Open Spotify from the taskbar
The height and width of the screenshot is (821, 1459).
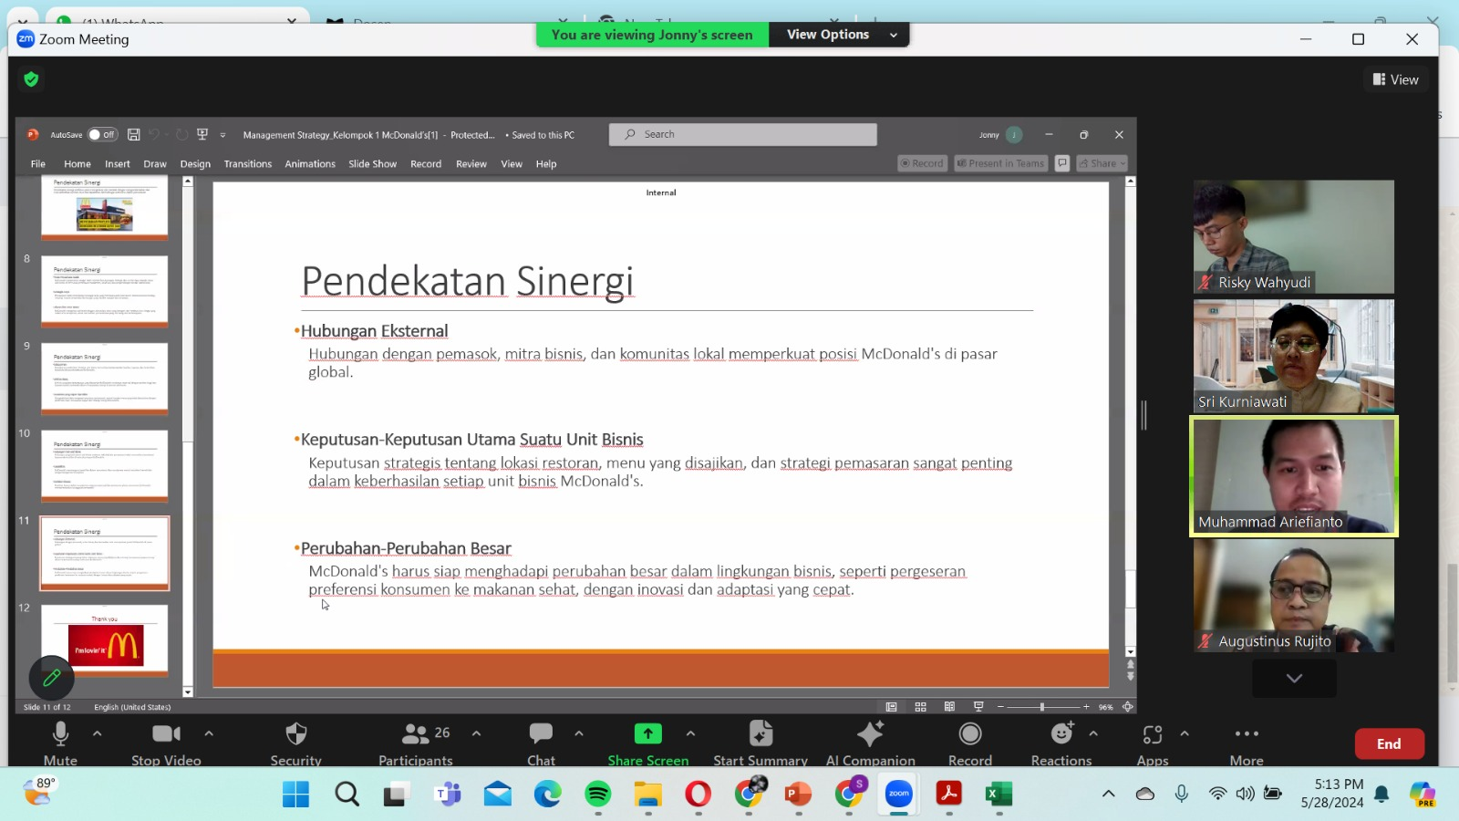(598, 795)
